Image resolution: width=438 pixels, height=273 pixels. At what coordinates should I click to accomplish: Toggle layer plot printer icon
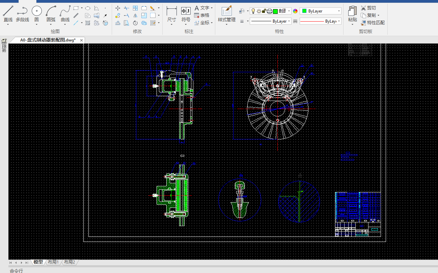(x=270, y=11)
